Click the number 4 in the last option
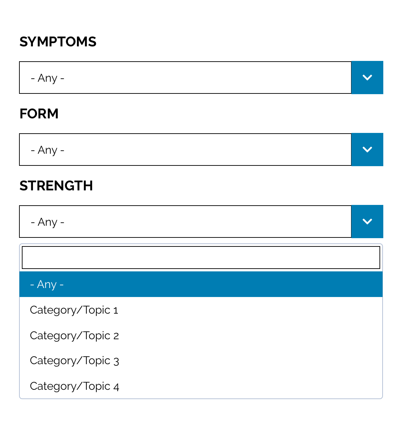This screenshot has width=402, height=432. tap(116, 387)
